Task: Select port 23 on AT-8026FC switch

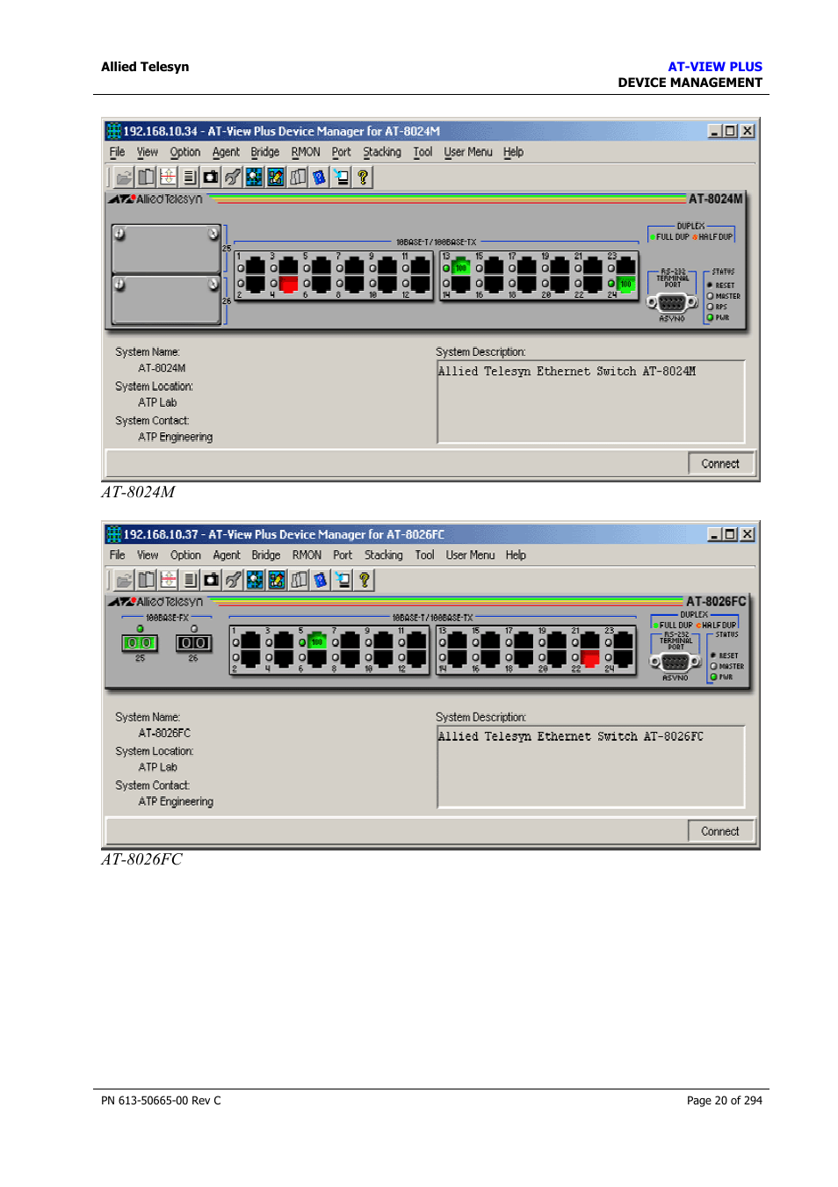Action: tap(623, 641)
